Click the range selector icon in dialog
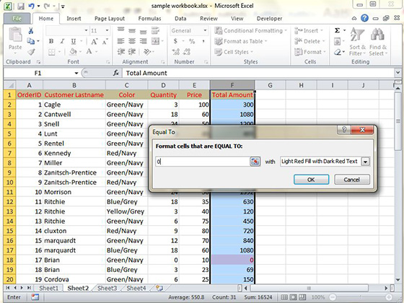The height and width of the screenshot is (303, 404). tap(255, 162)
